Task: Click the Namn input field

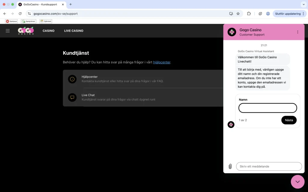Action: [267, 108]
